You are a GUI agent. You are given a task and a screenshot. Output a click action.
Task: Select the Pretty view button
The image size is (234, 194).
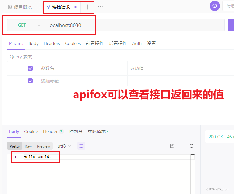tap(15, 146)
